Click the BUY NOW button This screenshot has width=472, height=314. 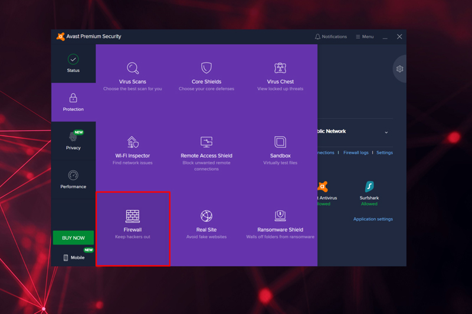[x=73, y=237]
